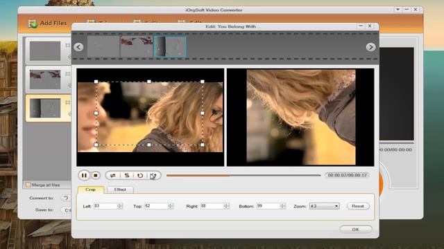Focus the Left crop value field
444x249 pixels.
[105, 206]
